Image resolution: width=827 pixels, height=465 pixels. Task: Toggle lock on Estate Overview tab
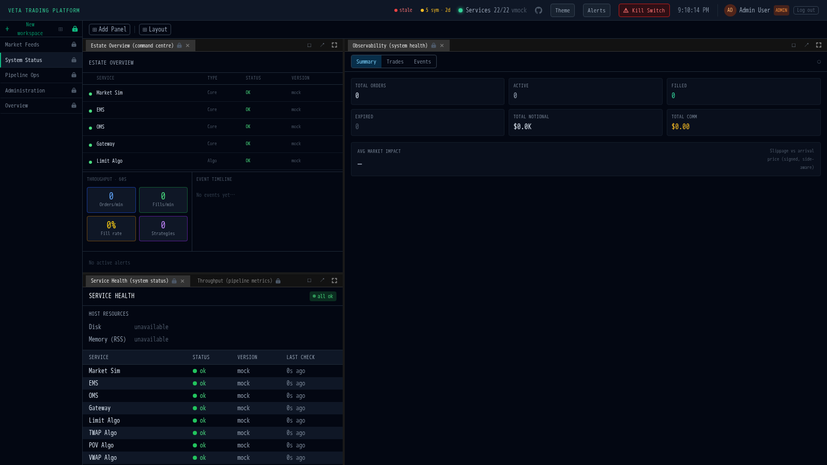coord(179,46)
